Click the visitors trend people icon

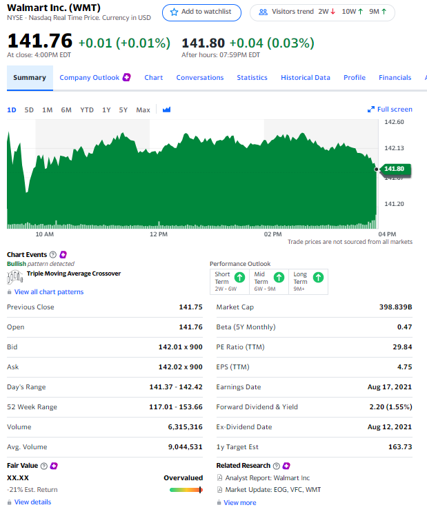click(x=264, y=12)
